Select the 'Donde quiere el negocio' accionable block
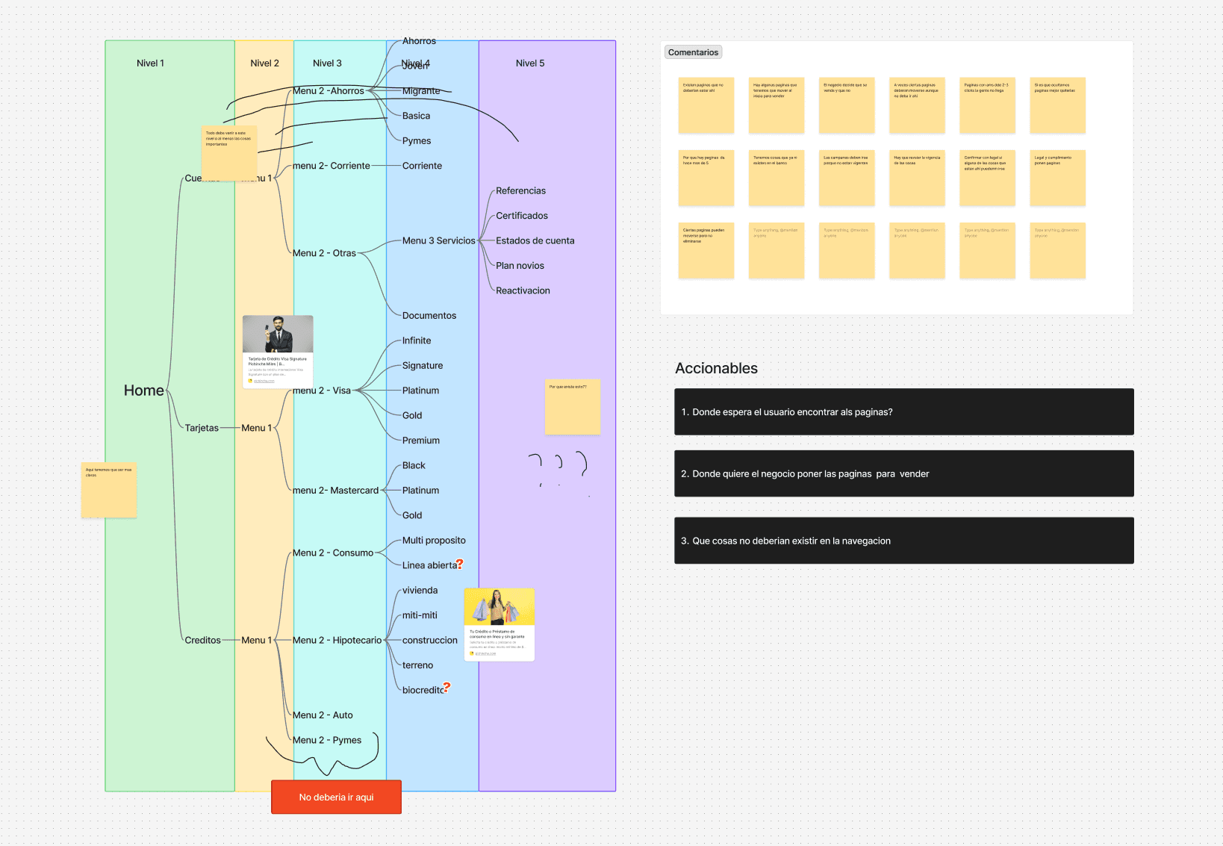The image size is (1223, 846). point(903,473)
